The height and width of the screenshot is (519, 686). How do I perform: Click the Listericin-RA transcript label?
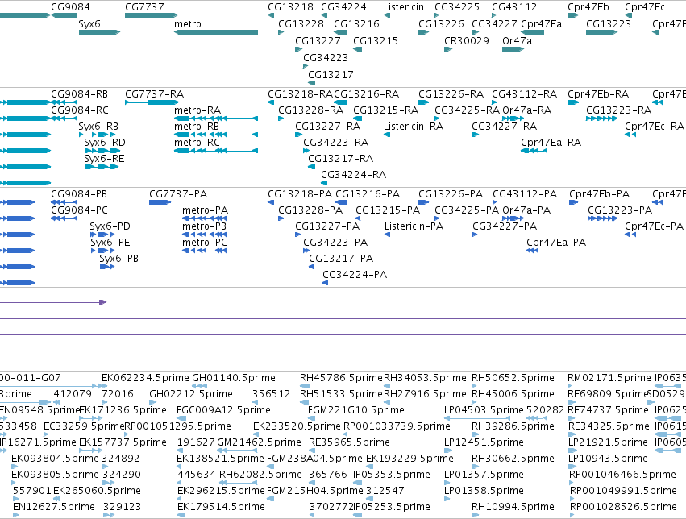coord(414,127)
